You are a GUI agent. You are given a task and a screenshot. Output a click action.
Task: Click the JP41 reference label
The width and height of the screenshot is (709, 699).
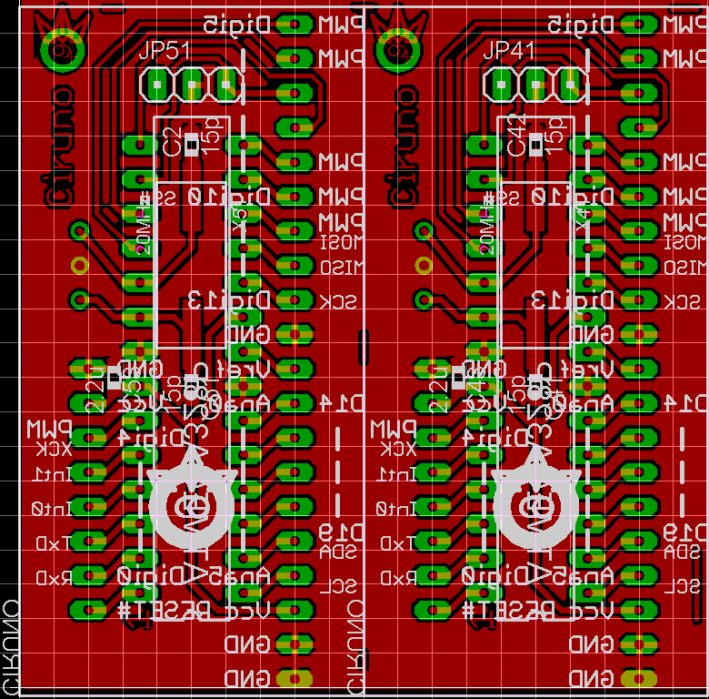(x=509, y=51)
